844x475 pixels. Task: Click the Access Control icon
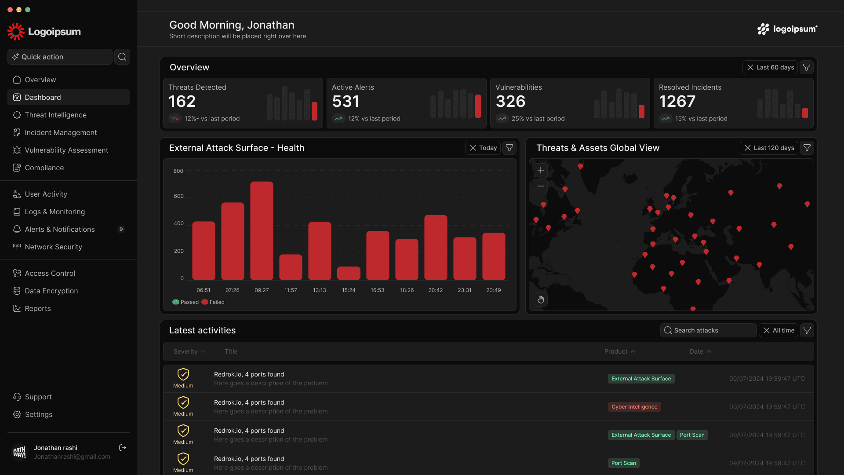click(17, 273)
